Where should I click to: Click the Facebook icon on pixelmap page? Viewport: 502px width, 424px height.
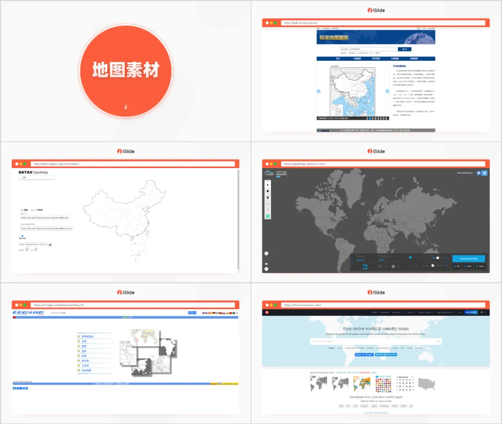(479, 173)
